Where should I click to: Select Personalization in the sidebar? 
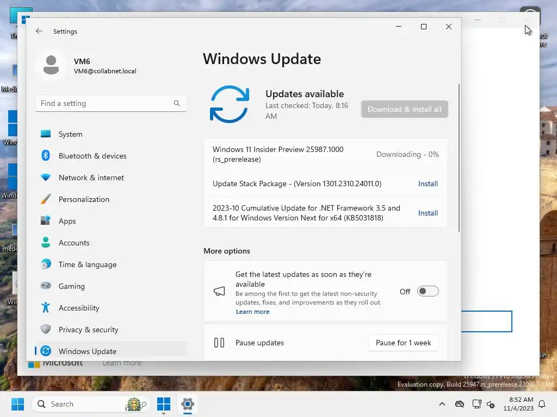[111, 199]
